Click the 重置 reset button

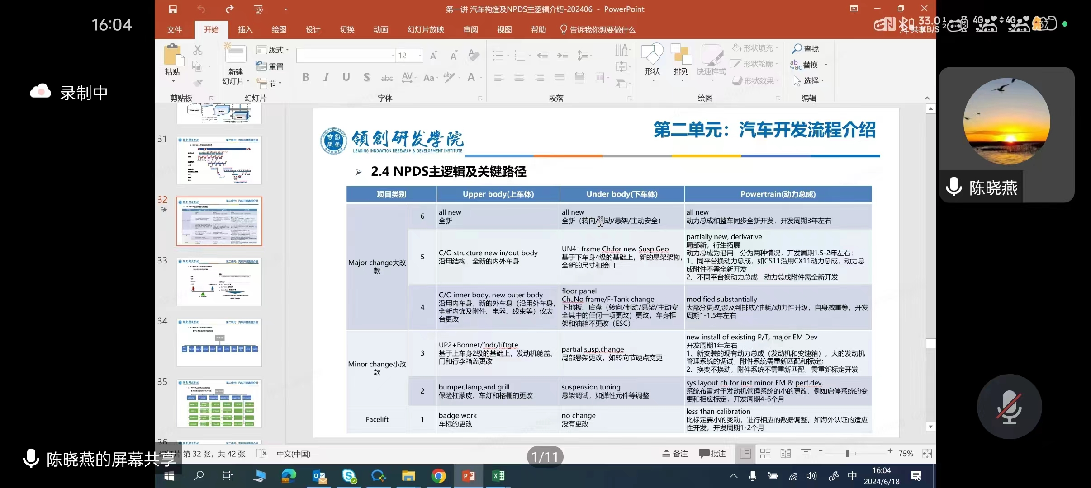click(270, 66)
